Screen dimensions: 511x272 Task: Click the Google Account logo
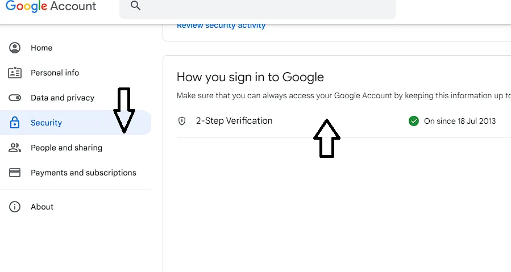[51, 6]
